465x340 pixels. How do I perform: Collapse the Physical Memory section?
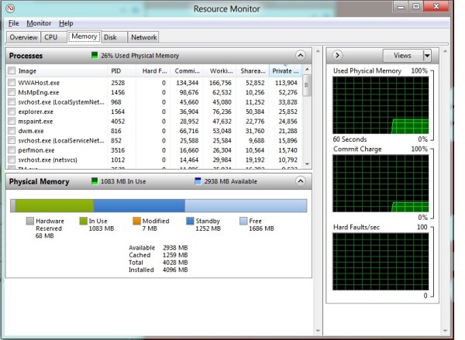click(x=300, y=181)
